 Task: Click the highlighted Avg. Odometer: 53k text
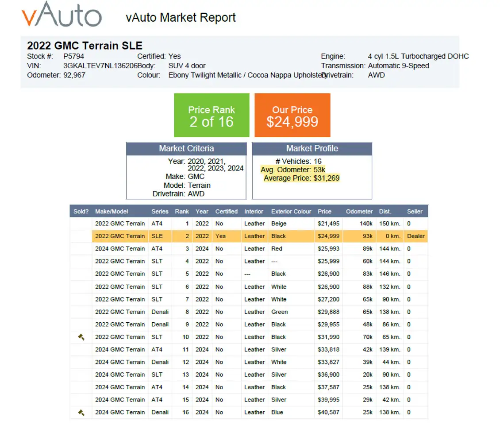[x=293, y=170]
